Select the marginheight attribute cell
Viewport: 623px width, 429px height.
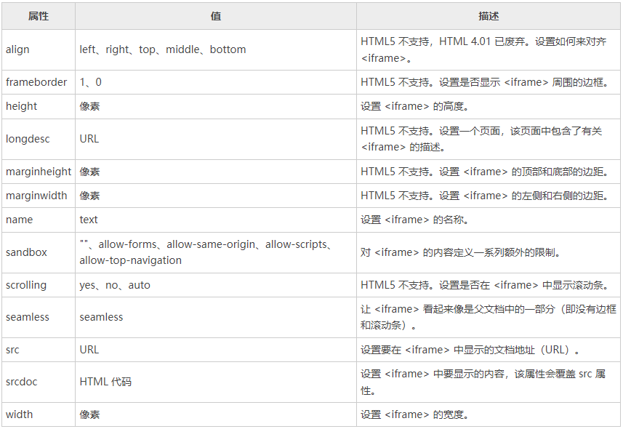(x=39, y=172)
